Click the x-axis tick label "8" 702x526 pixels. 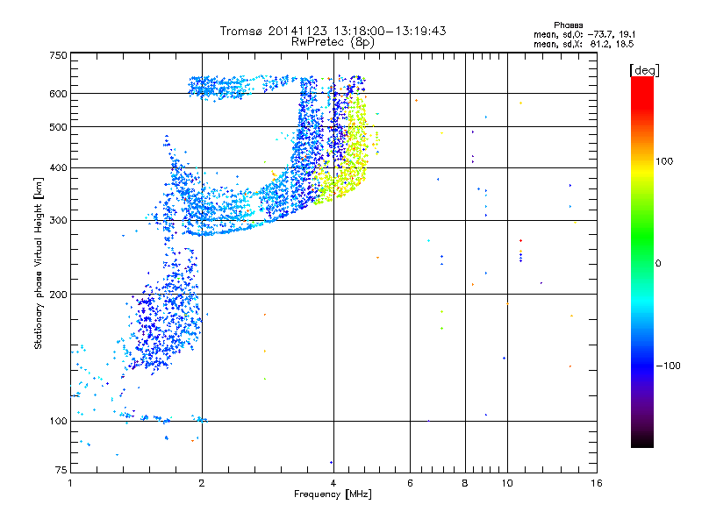pyautogui.click(x=465, y=483)
